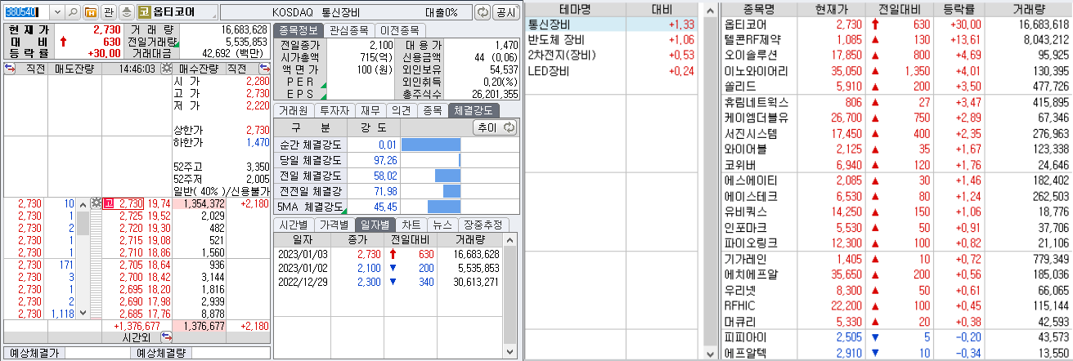Image resolution: width=1073 pixels, height=361 pixels.
Task: Open the 투자자 tab
Action: click(334, 110)
